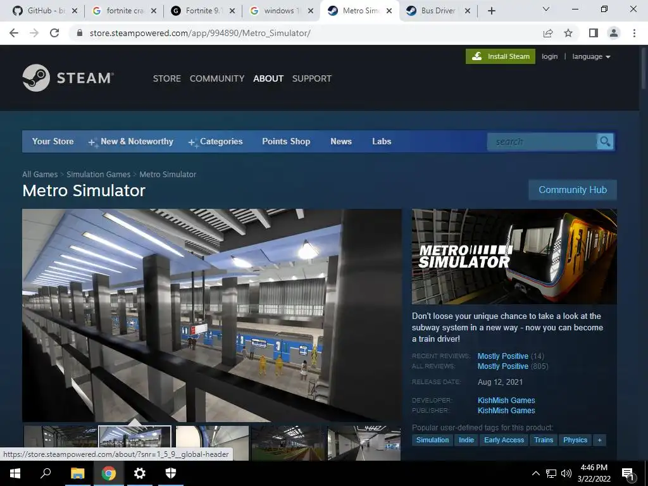648x486 pixels.
Task: Select the third screenshot thumbnail
Action: coord(212,442)
